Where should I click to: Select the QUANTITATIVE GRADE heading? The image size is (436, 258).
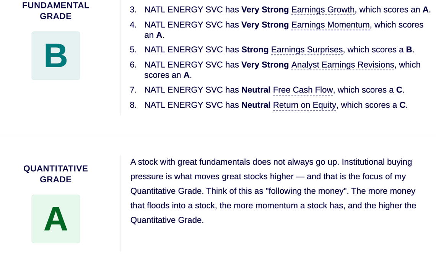[56, 174]
